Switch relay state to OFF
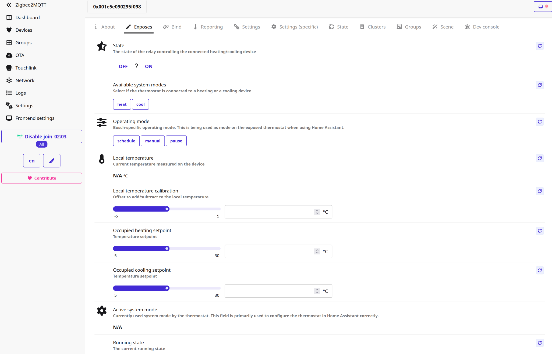 pos(123,67)
